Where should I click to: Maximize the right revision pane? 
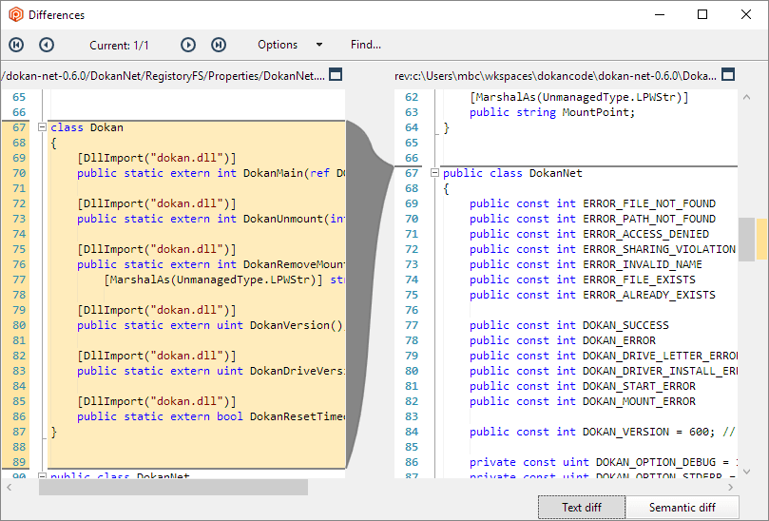pos(728,75)
